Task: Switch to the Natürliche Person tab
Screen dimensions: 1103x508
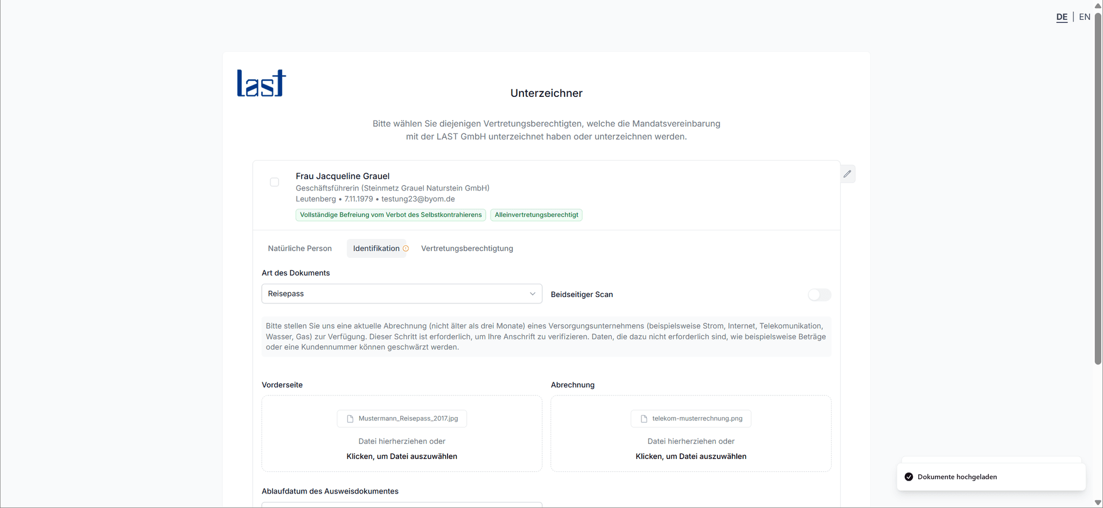Action: pos(299,249)
